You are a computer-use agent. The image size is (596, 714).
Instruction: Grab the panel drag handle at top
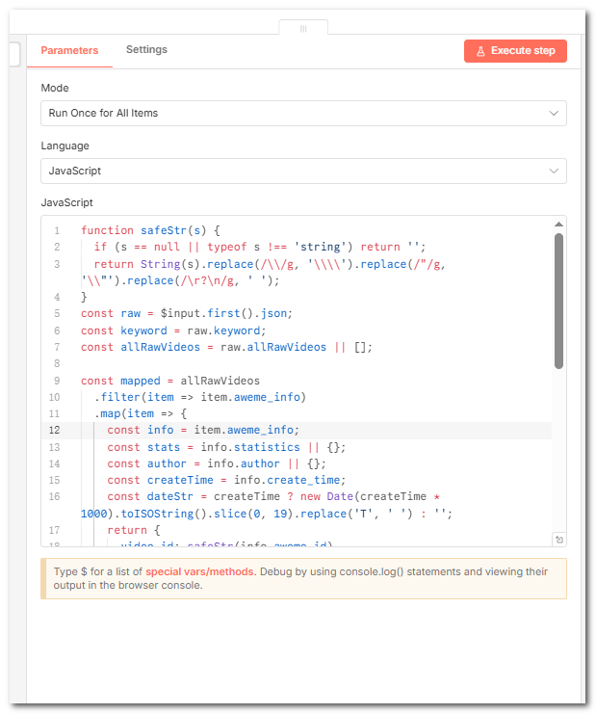(303, 29)
